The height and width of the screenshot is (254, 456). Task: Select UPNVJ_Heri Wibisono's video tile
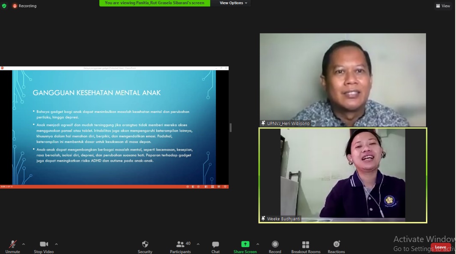(x=343, y=80)
